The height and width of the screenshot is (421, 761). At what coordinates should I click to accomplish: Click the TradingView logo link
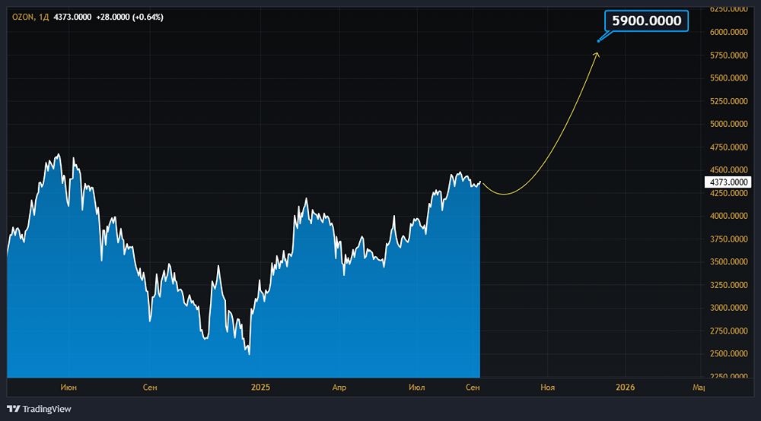(x=39, y=409)
